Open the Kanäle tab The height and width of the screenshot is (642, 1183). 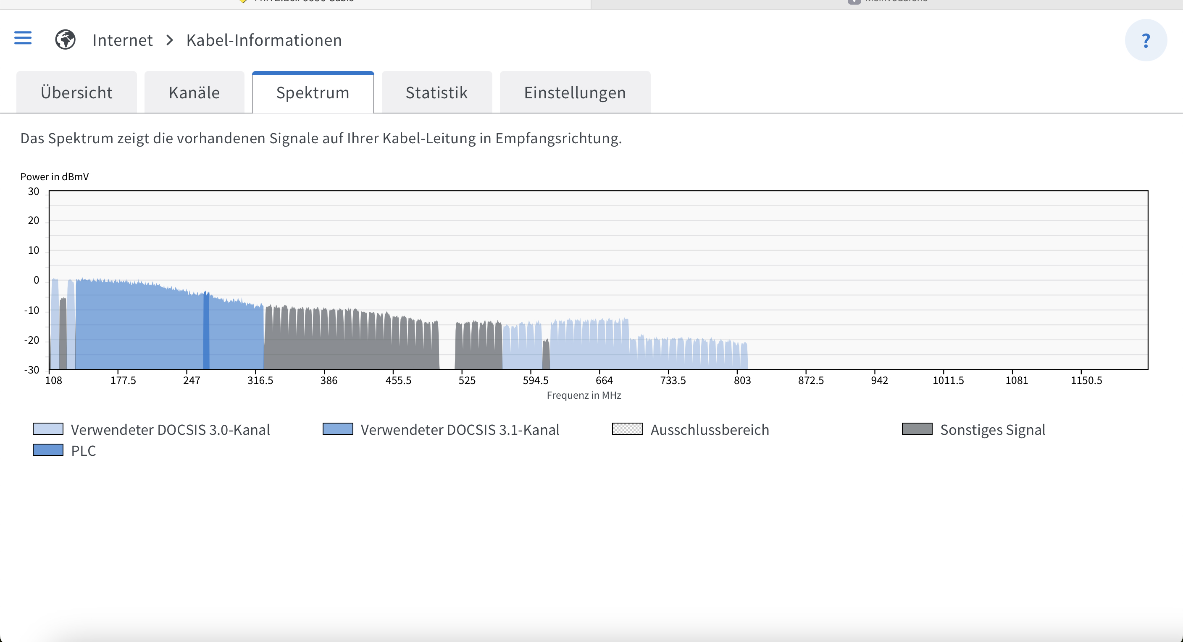(194, 93)
